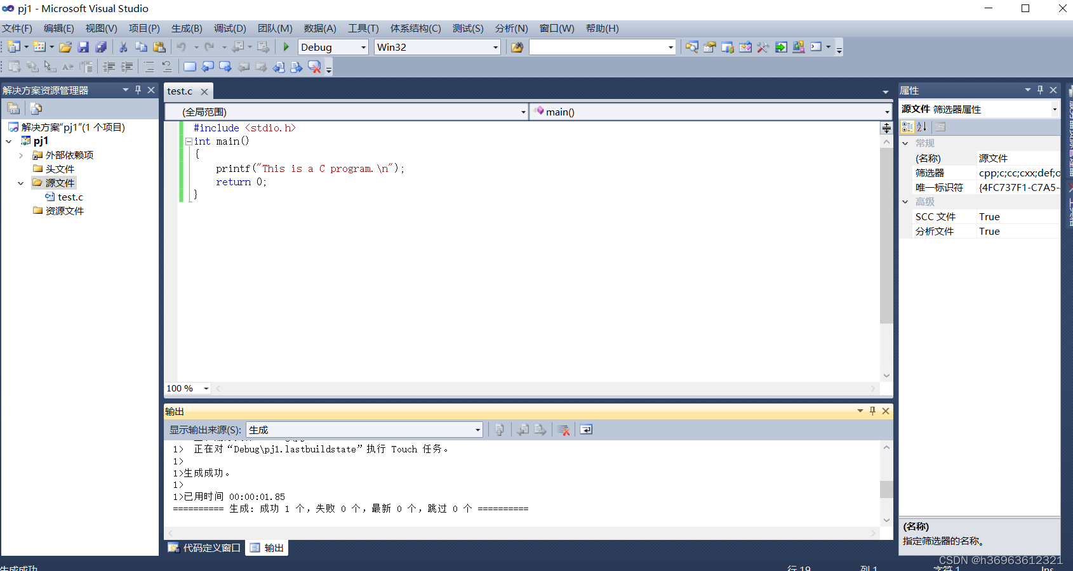Toggle auto-hide pin on Properties panel
Viewport: 1073px width, 571px height.
1040,90
